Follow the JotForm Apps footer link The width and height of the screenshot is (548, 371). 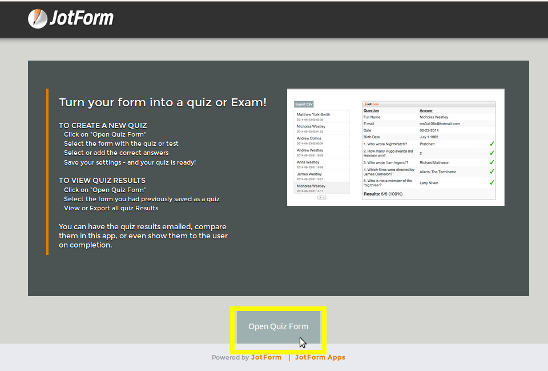point(320,357)
